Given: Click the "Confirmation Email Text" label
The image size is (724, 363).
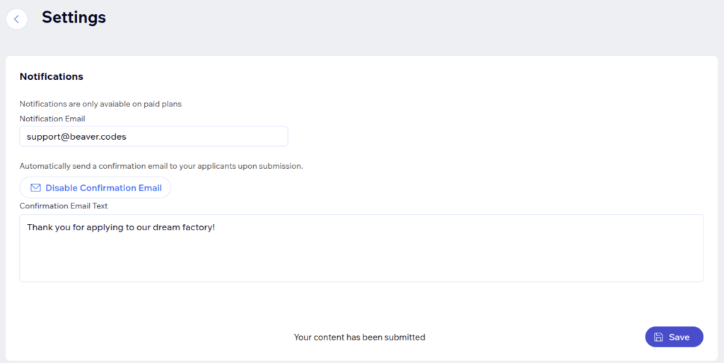Looking at the screenshot, I should 64,206.
